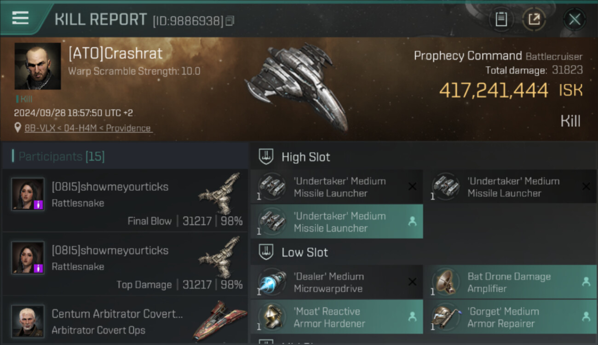Copy the kill report ID
The image size is (598, 345).
(230, 21)
